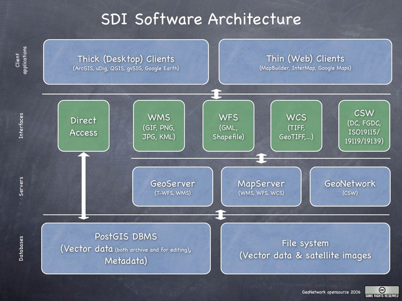Click the Thin (Web) Clients heading
402x301 pixels.
click(x=305, y=59)
